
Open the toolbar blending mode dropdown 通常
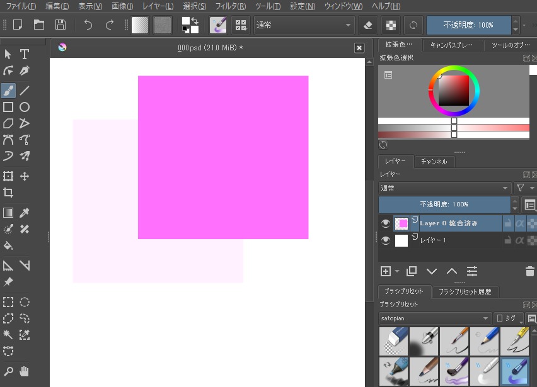pos(303,25)
